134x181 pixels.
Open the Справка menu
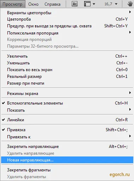[x=52, y=4]
